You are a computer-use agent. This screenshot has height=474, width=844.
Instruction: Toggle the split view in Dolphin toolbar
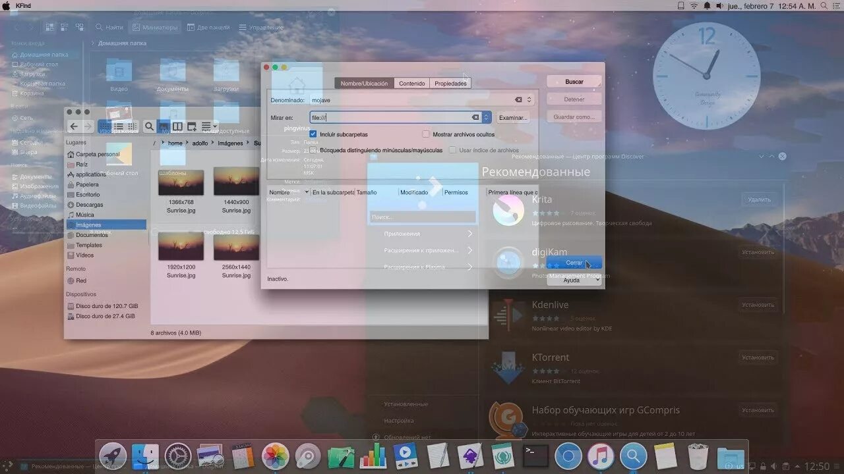click(x=178, y=126)
